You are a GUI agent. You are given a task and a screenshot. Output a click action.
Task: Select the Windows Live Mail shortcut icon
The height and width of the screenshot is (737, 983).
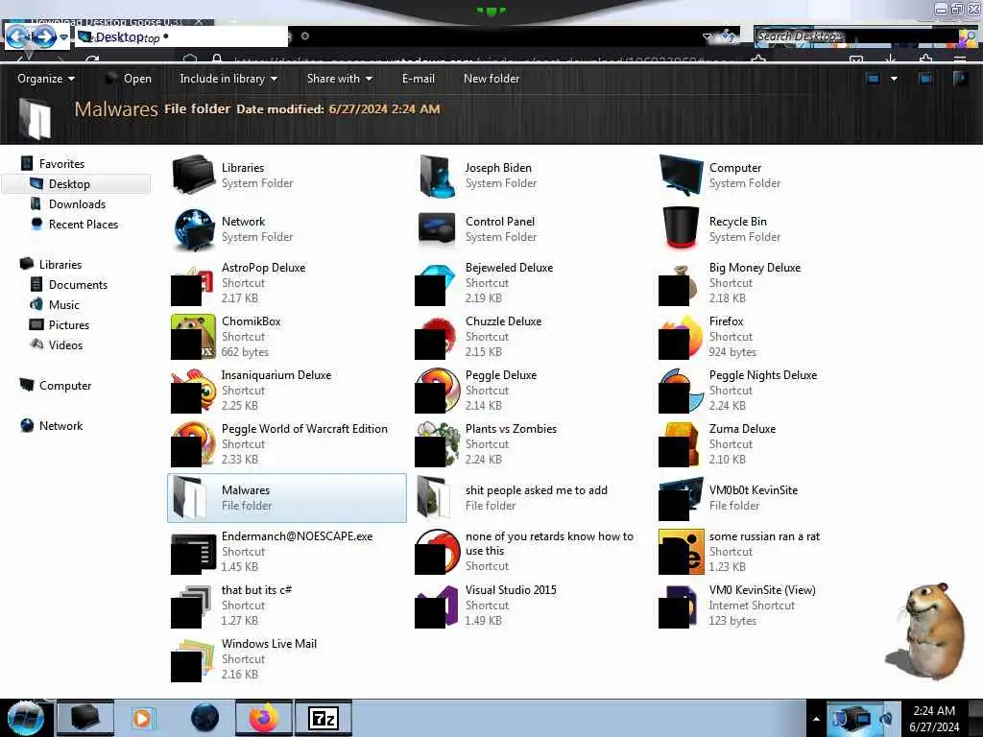192,660
